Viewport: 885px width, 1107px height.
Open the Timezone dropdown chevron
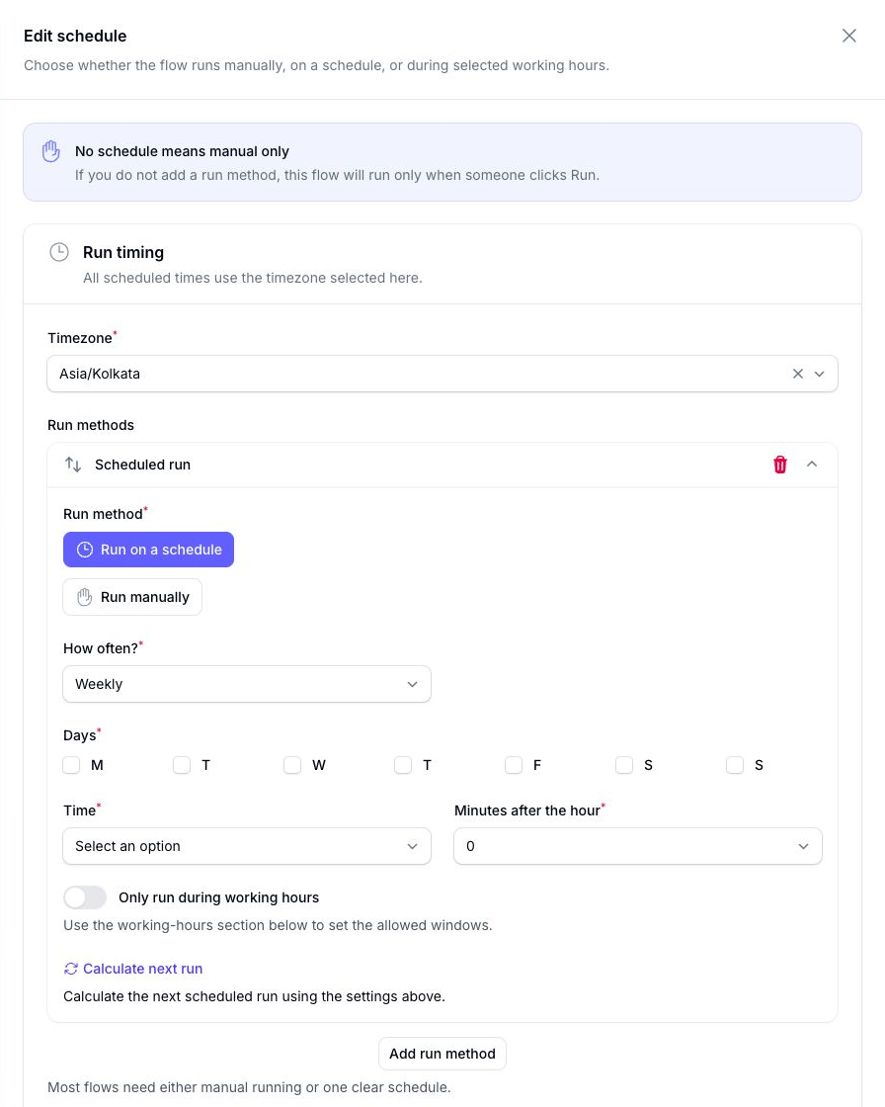[x=820, y=375]
